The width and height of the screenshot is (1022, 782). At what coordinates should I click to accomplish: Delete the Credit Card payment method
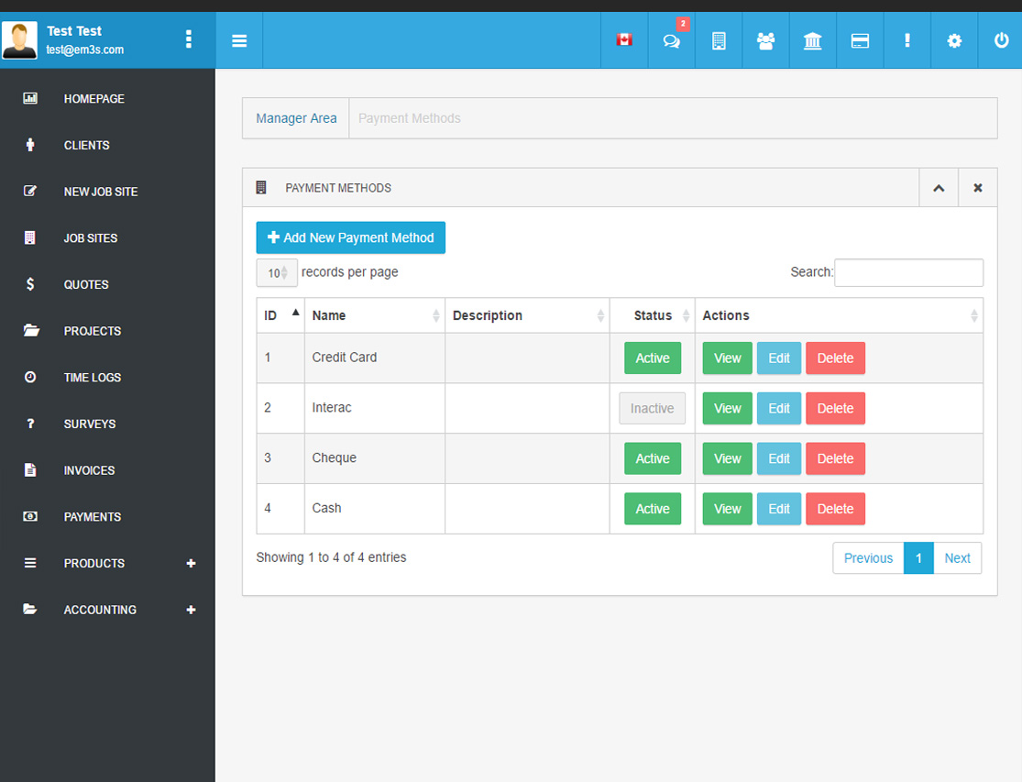836,358
